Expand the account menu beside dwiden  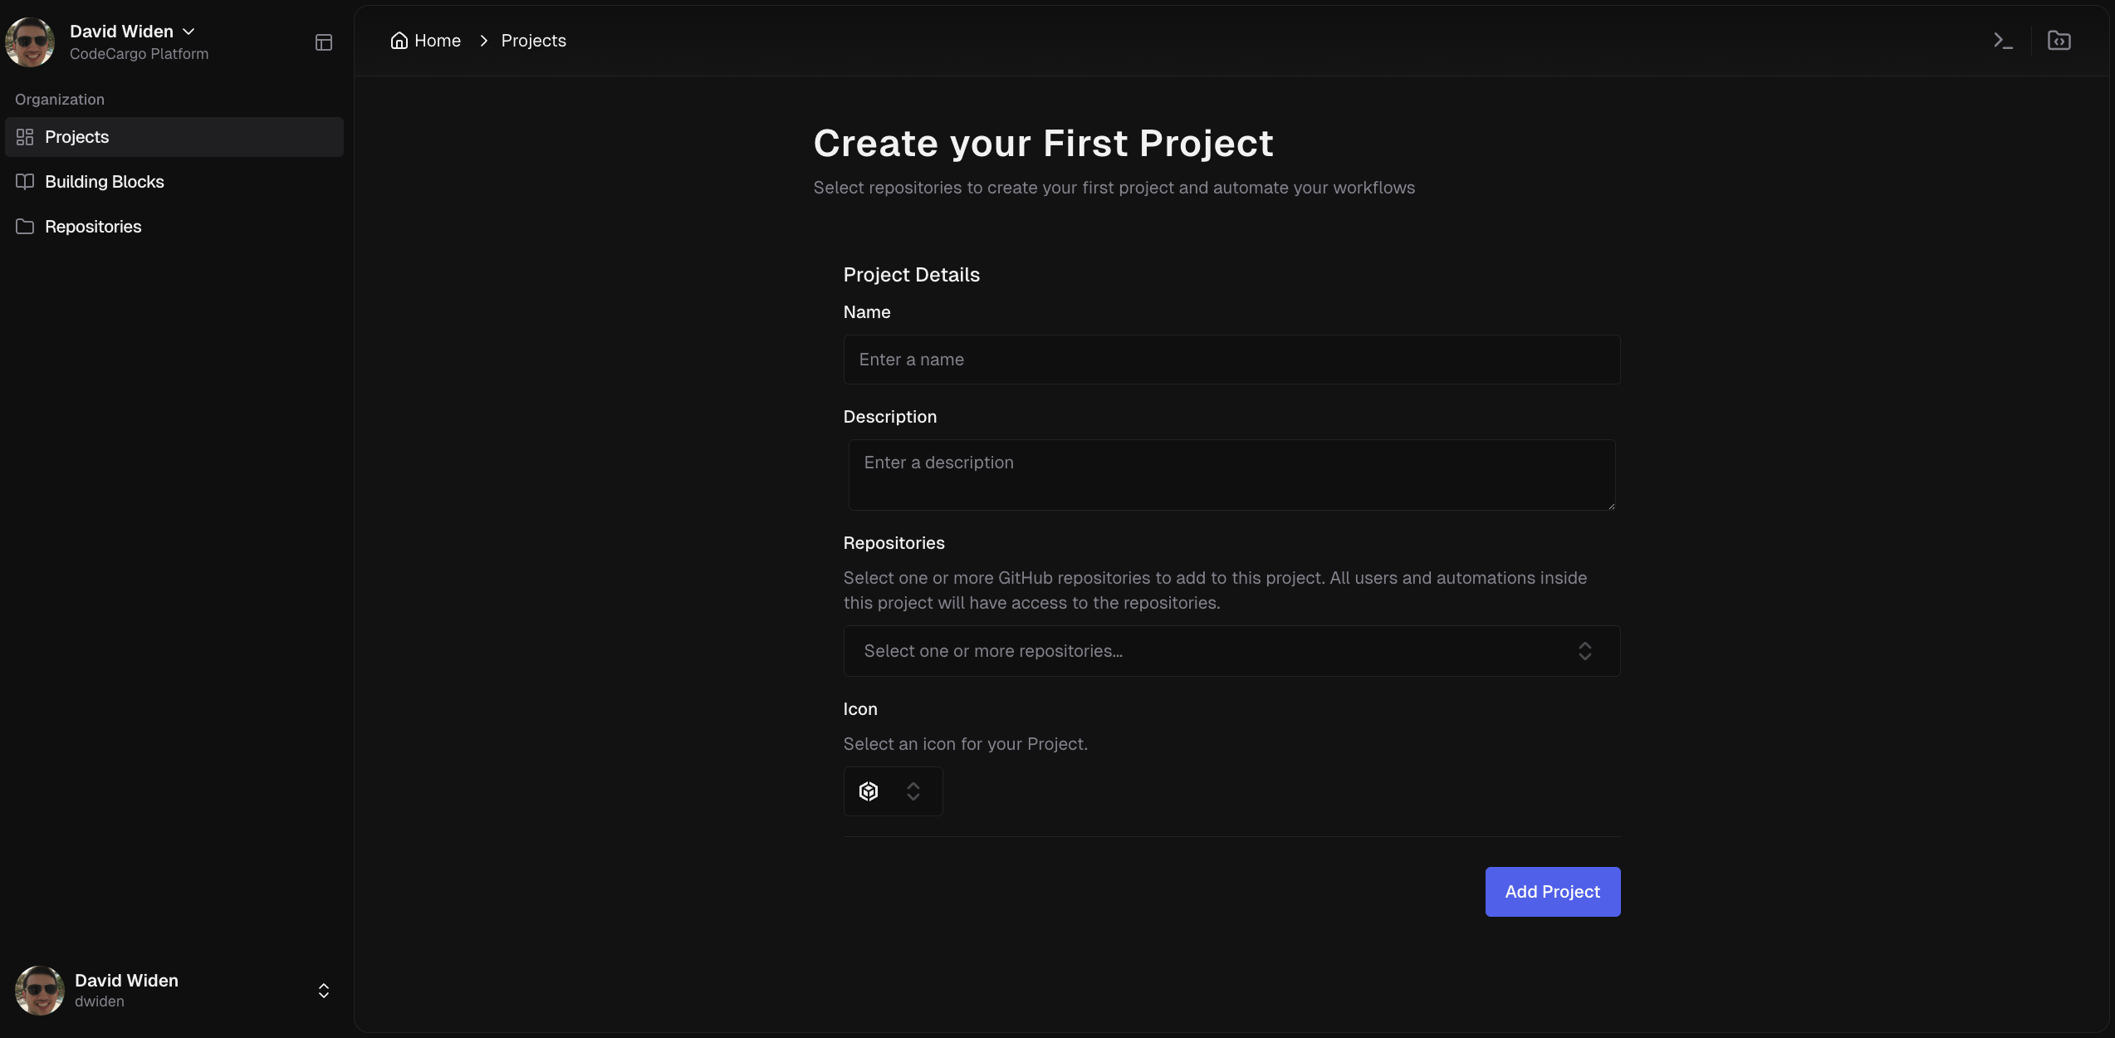click(x=322, y=990)
